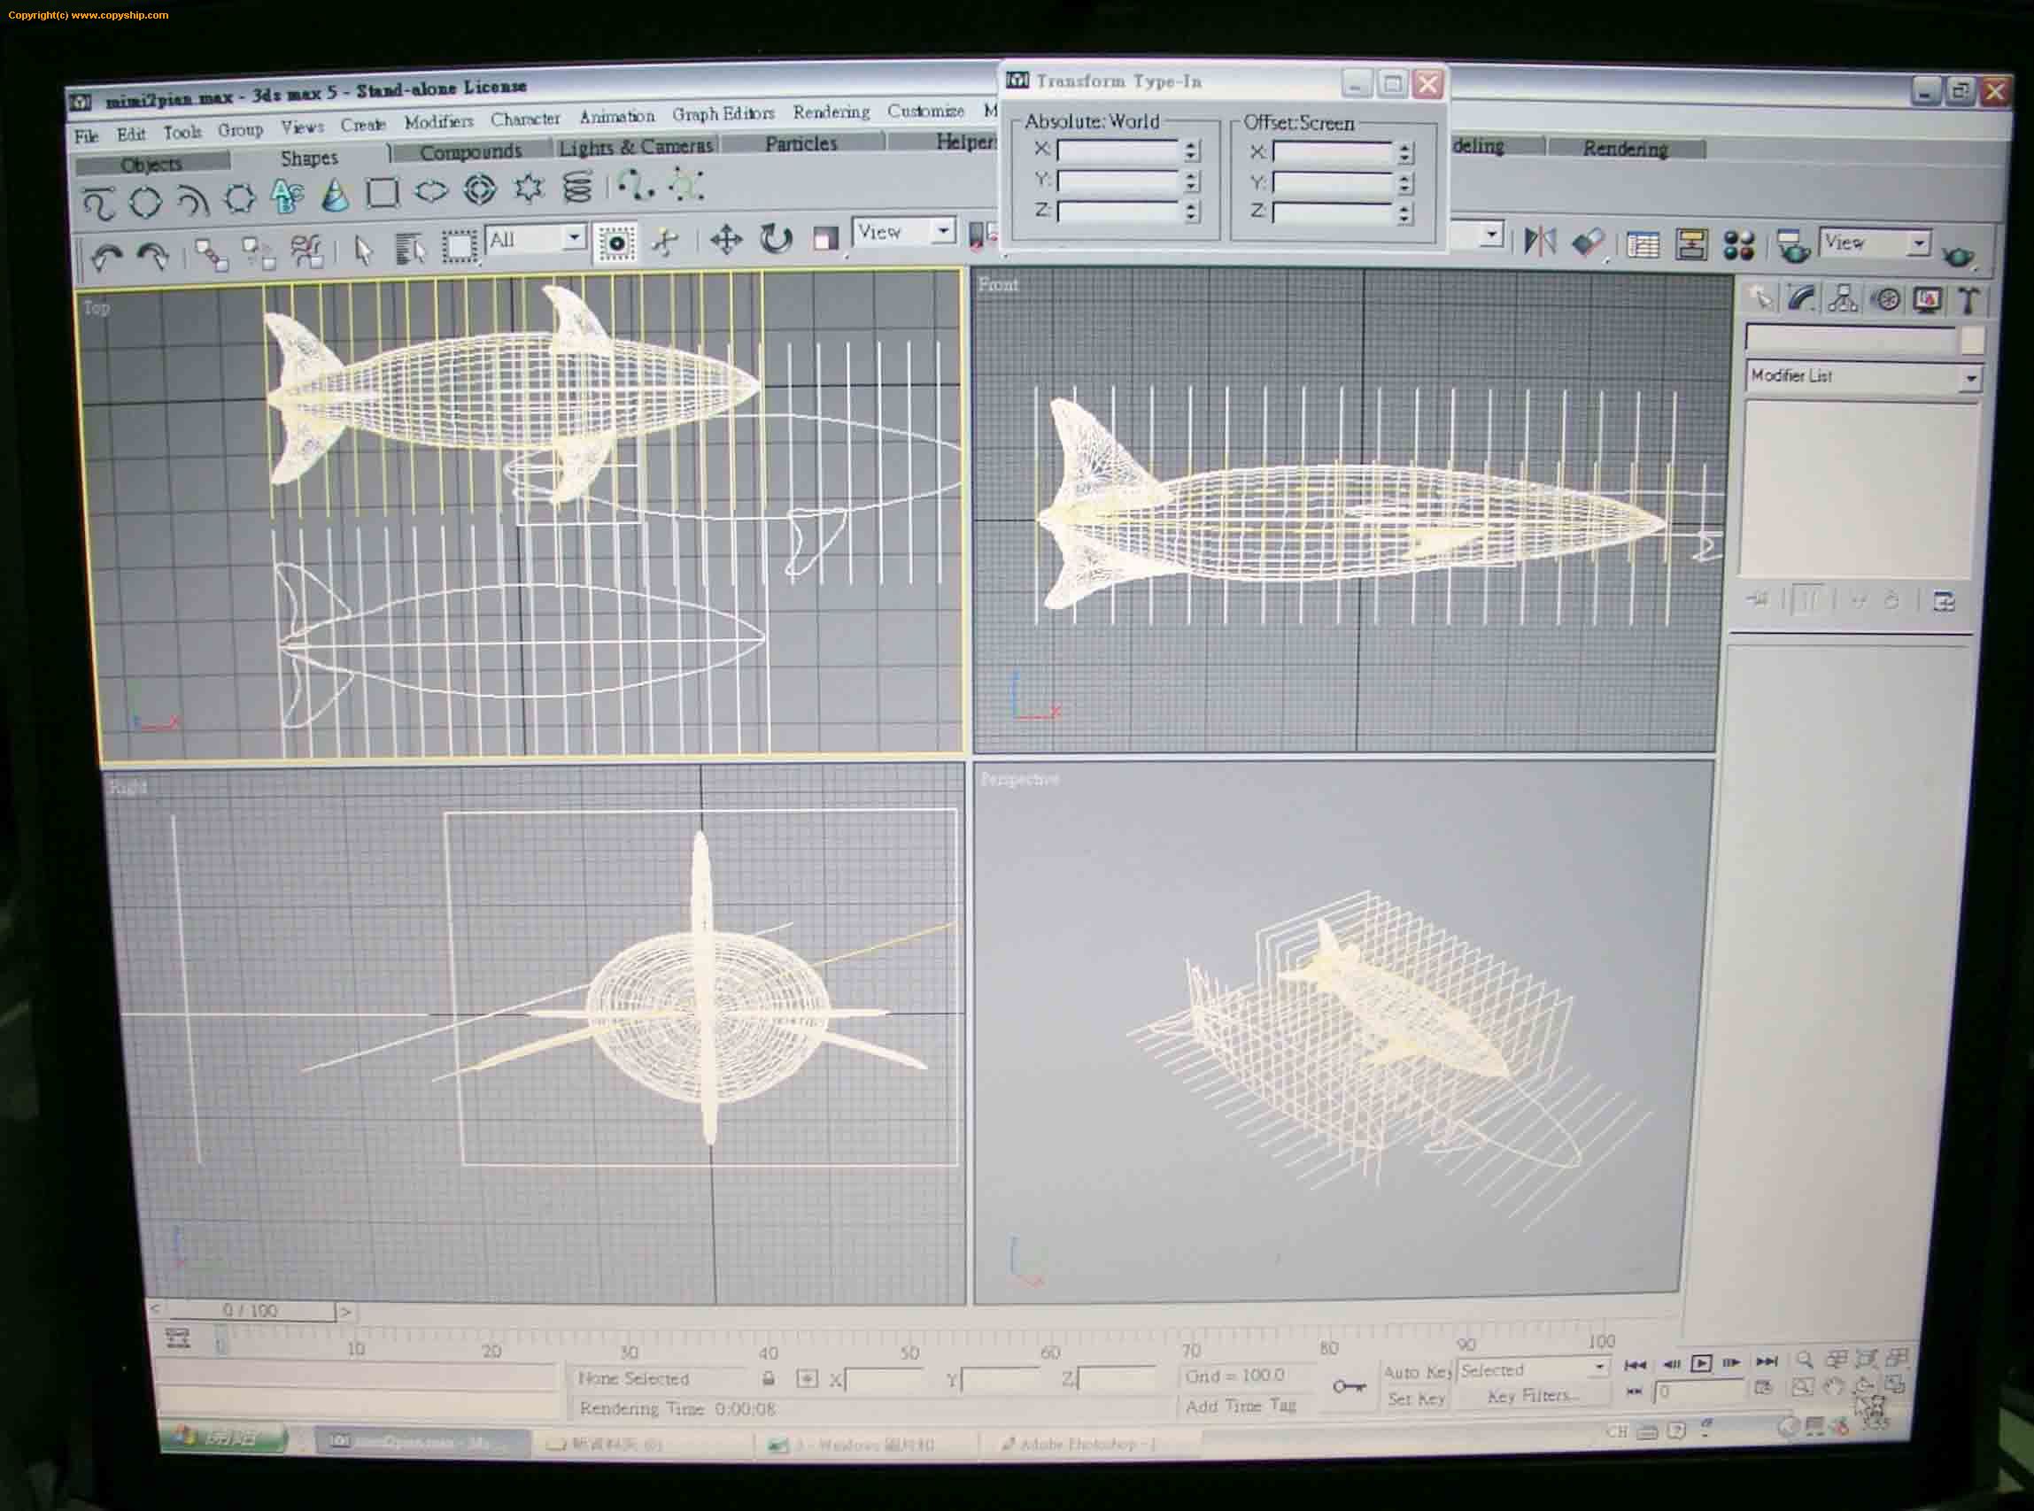This screenshot has width=2034, height=1511.
Task: Select the Helix shape tool
Action: (576, 187)
